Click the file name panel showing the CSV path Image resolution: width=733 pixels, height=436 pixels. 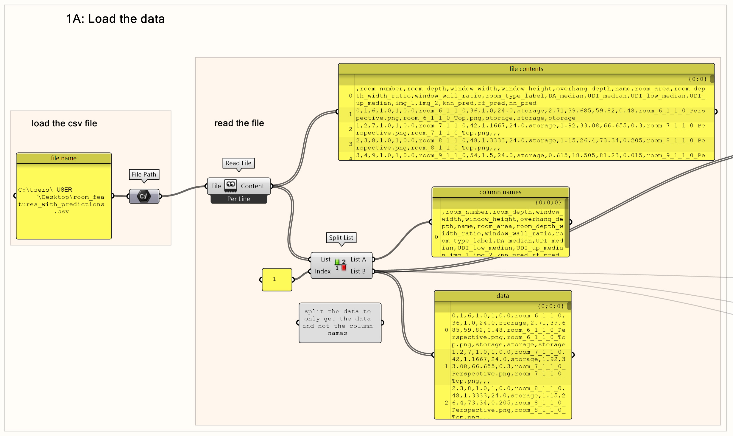coord(64,197)
